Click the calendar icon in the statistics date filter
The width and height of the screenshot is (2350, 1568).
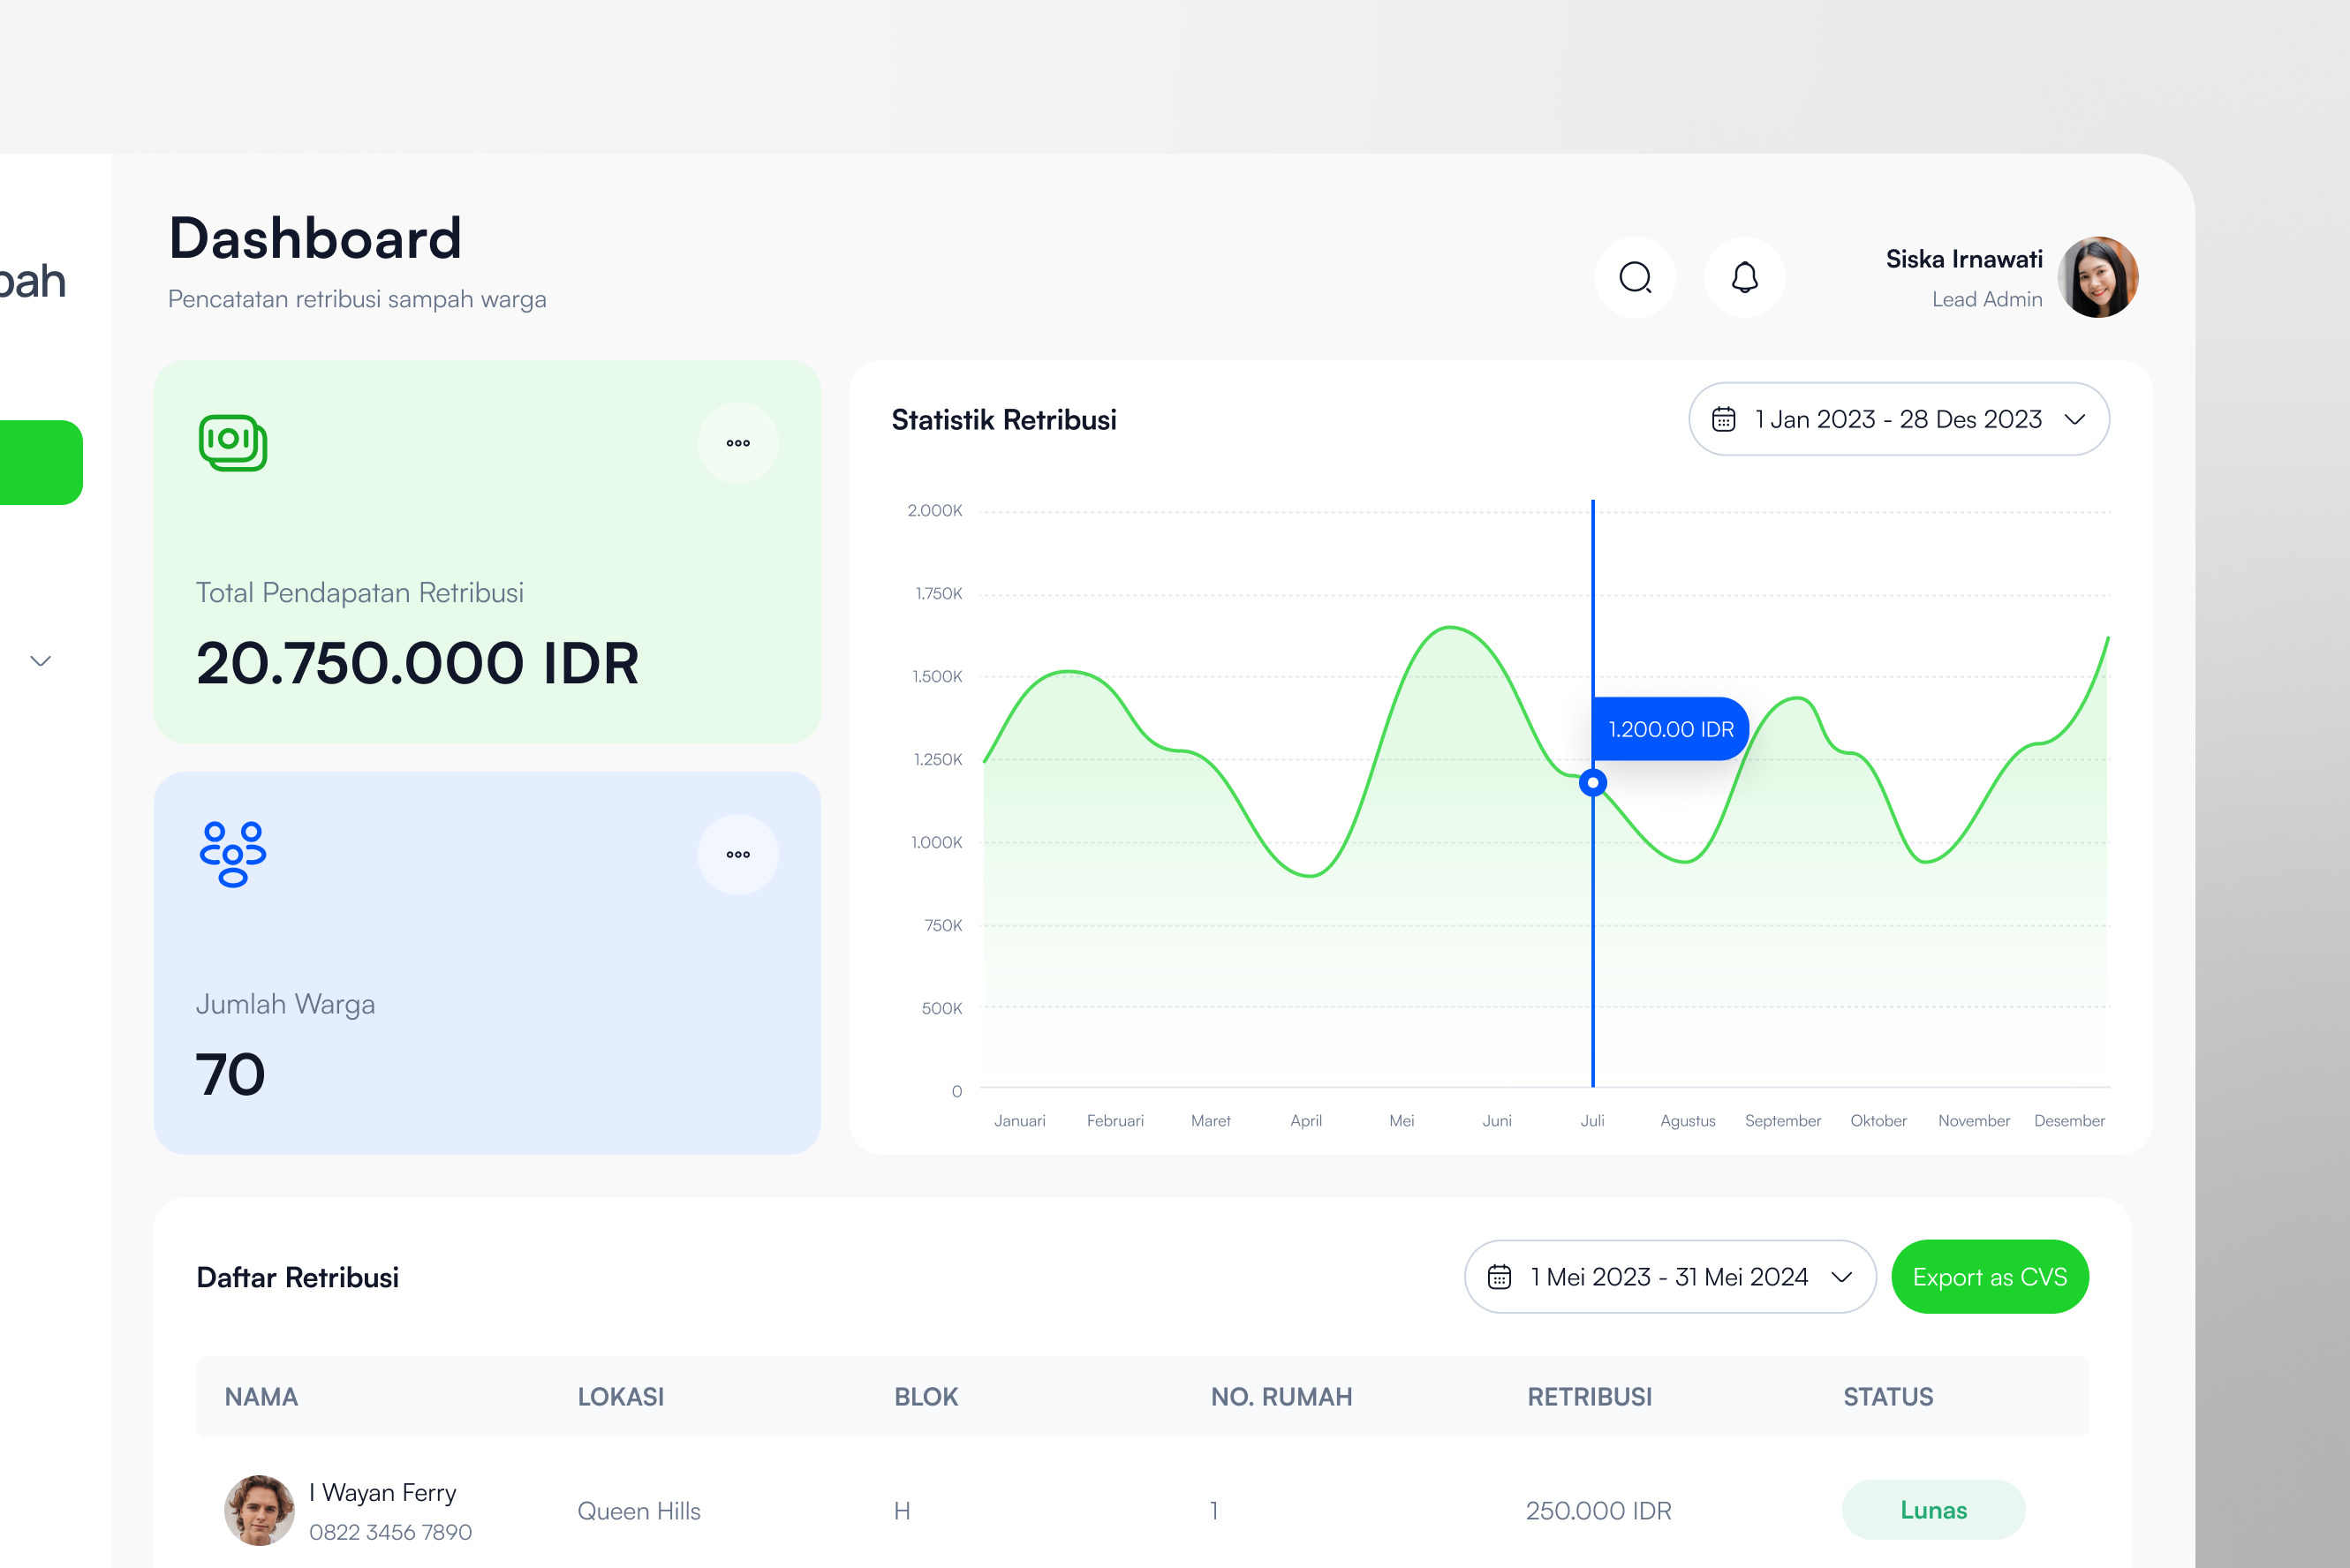tap(1724, 419)
